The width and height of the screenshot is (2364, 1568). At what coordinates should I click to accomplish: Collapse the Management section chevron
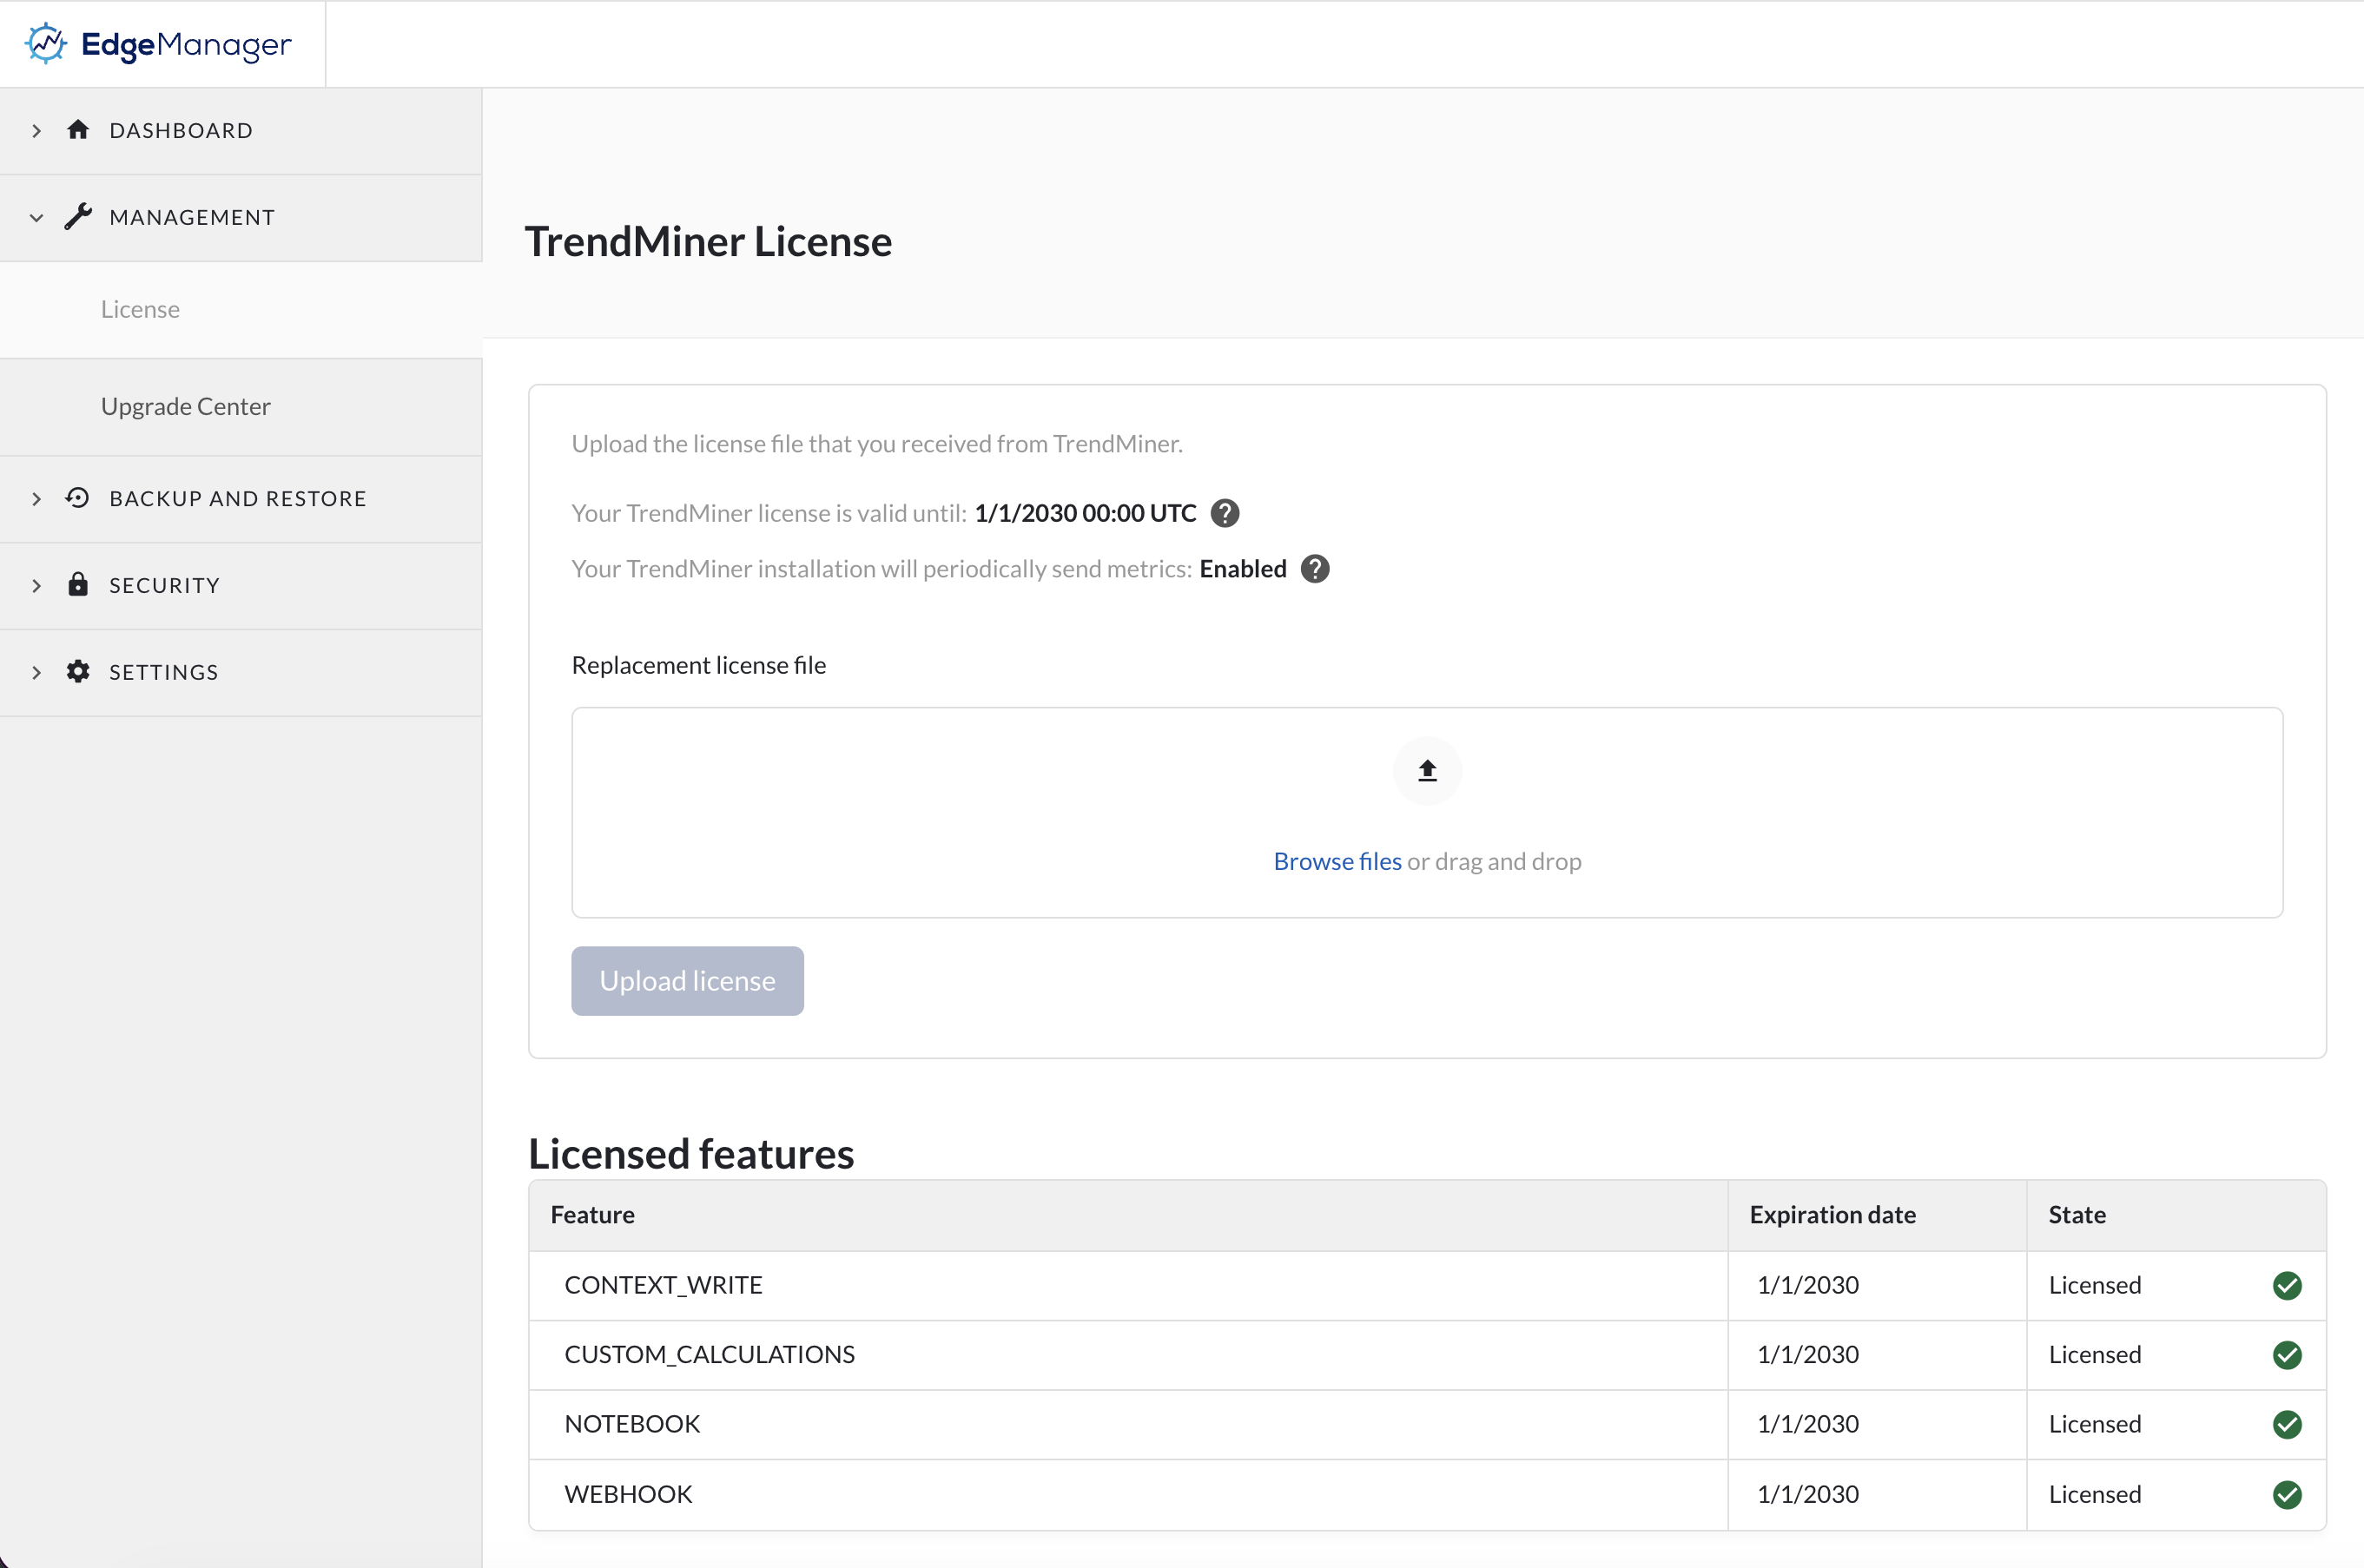pos(37,218)
